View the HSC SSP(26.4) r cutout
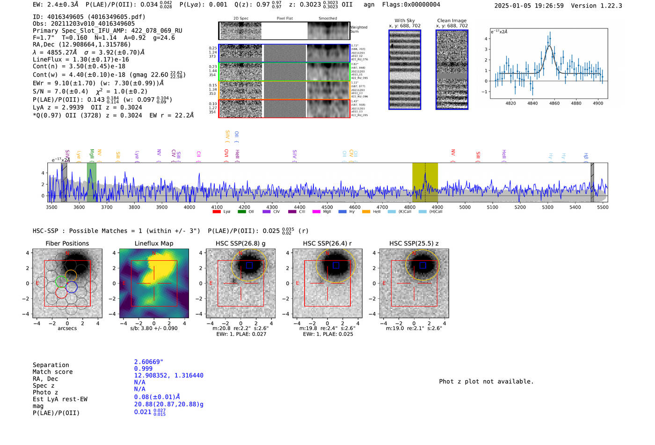Image resolution: width=655 pixels, height=445 pixels. [327, 283]
